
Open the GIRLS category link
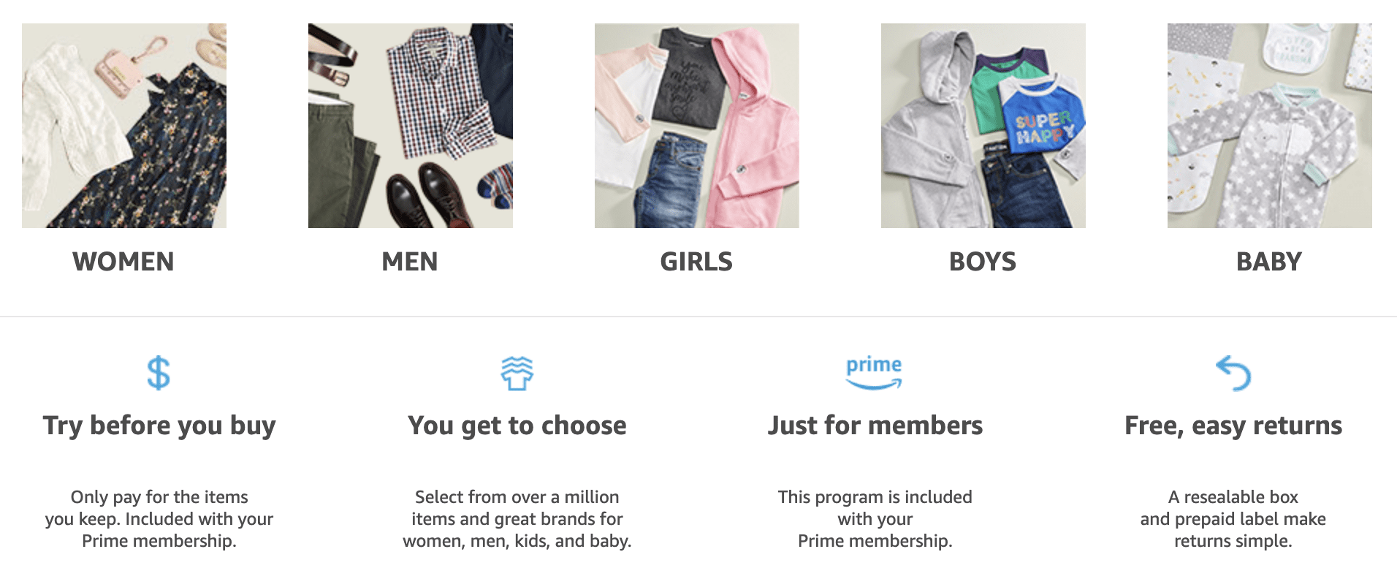696,261
